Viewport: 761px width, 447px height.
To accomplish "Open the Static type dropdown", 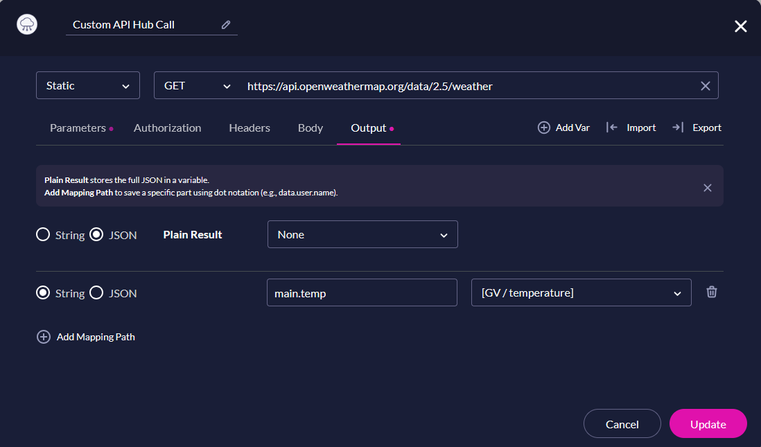I will point(87,85).
